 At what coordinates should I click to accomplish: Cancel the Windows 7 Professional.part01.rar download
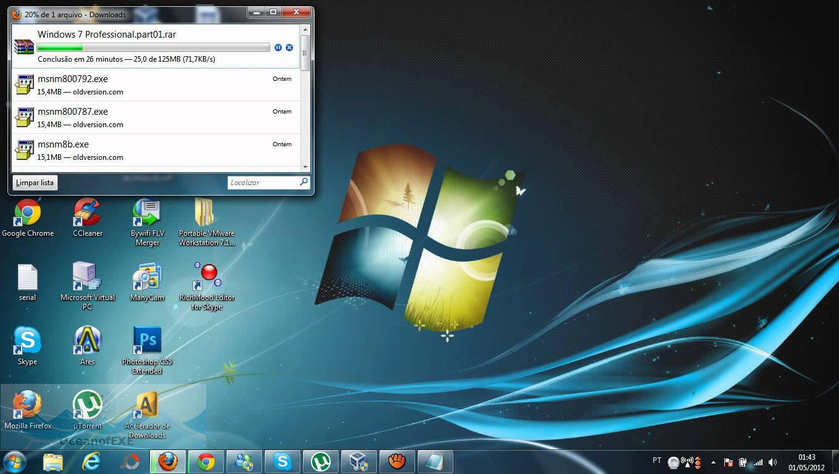pos(289,48)
